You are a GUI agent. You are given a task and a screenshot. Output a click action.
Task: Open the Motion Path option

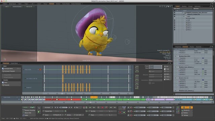[x=28, y=113]
